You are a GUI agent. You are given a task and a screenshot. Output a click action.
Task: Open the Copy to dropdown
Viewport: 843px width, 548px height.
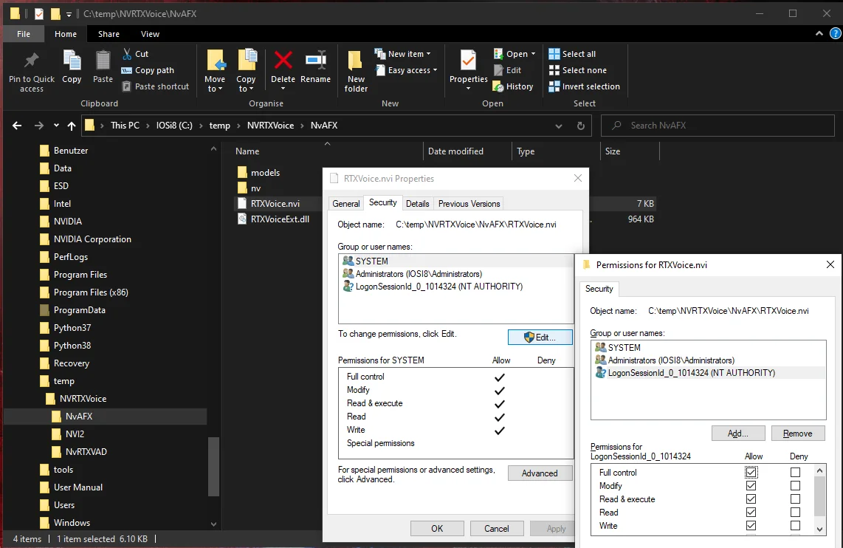coord(246,84)
